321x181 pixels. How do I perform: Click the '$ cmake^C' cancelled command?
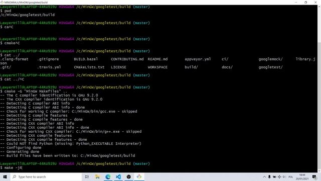coord(10,43)
